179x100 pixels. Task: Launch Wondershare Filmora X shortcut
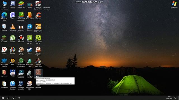pyautogui.click(x=21, y=74)
